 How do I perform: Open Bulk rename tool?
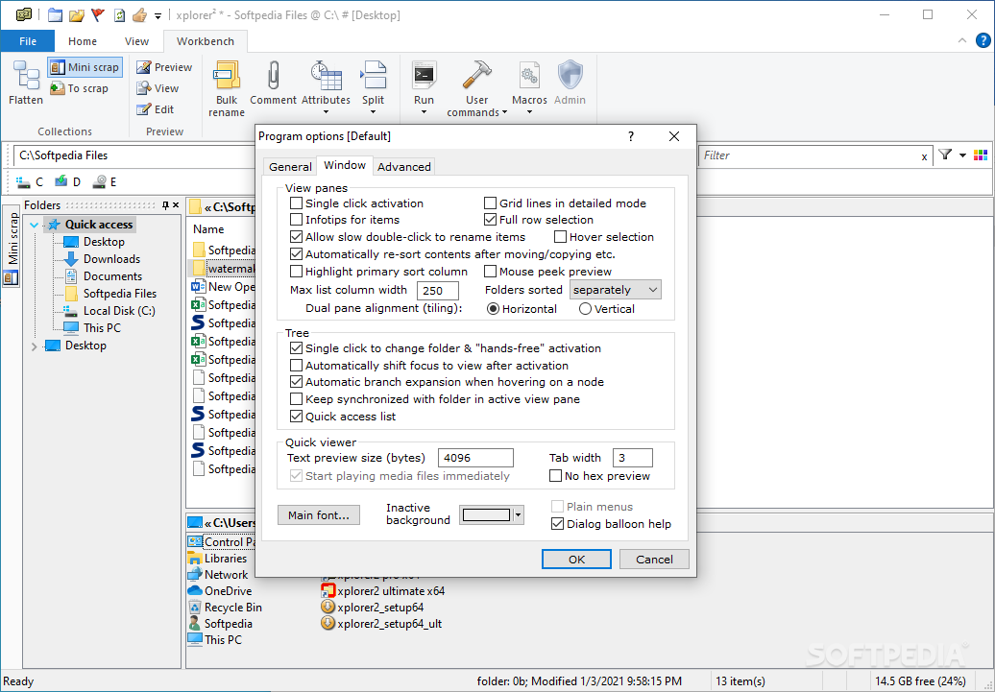click(x=227, y=89)
